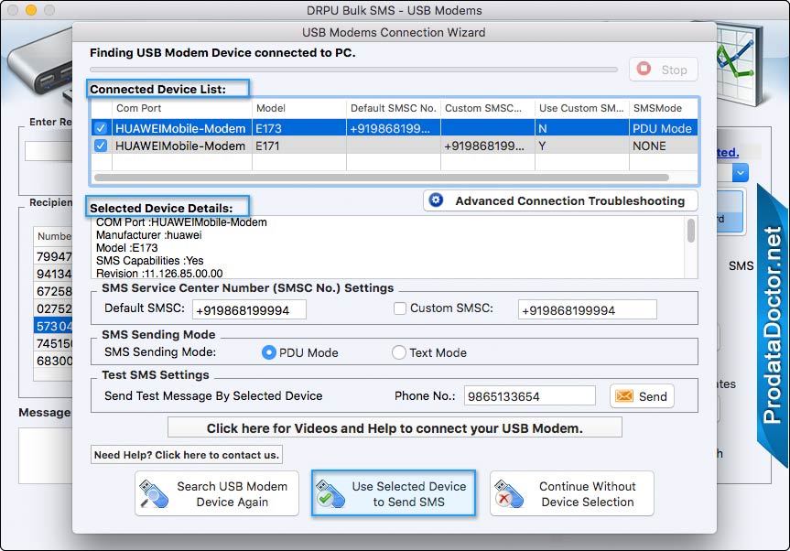790x551 pixels.
Task: Click the ProdataDoctor.net side banner
Action: point(773,325)
